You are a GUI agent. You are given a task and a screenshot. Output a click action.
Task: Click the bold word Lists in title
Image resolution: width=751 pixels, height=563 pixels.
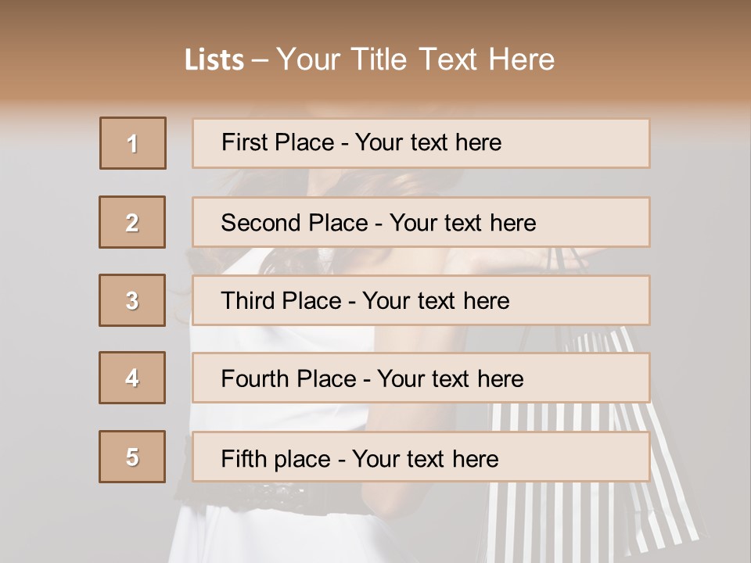[214, 60]
